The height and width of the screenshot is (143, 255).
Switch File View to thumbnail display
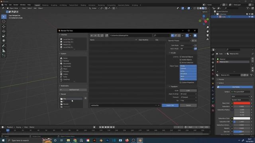point(179,35)
